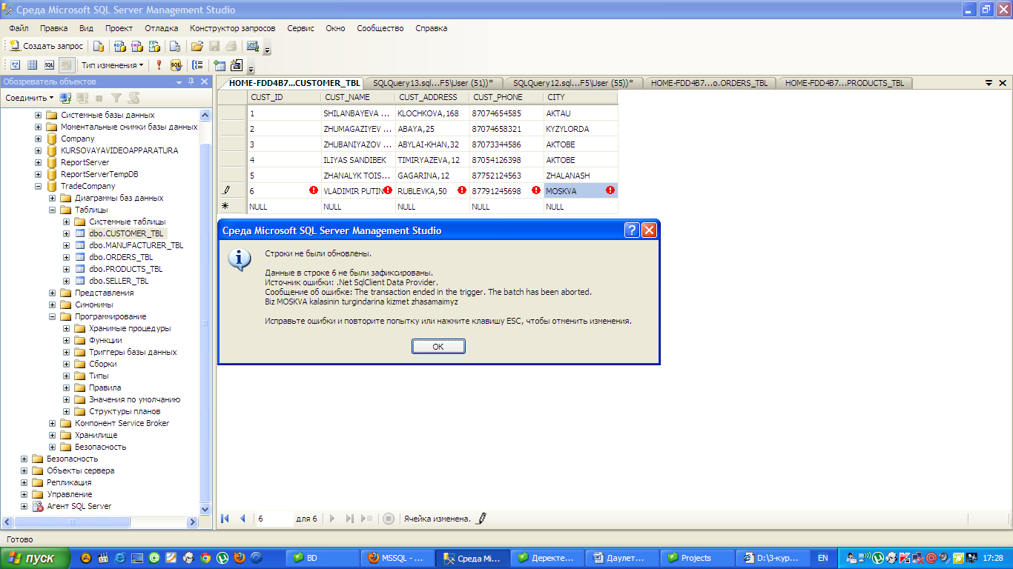
Task: Select the row header of row 3
Action: (x=232, y=144)
